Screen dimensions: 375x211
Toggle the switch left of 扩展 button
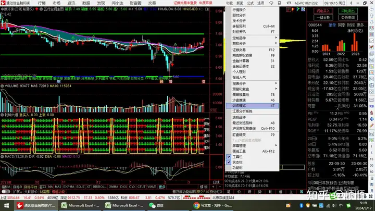[6, 192]
